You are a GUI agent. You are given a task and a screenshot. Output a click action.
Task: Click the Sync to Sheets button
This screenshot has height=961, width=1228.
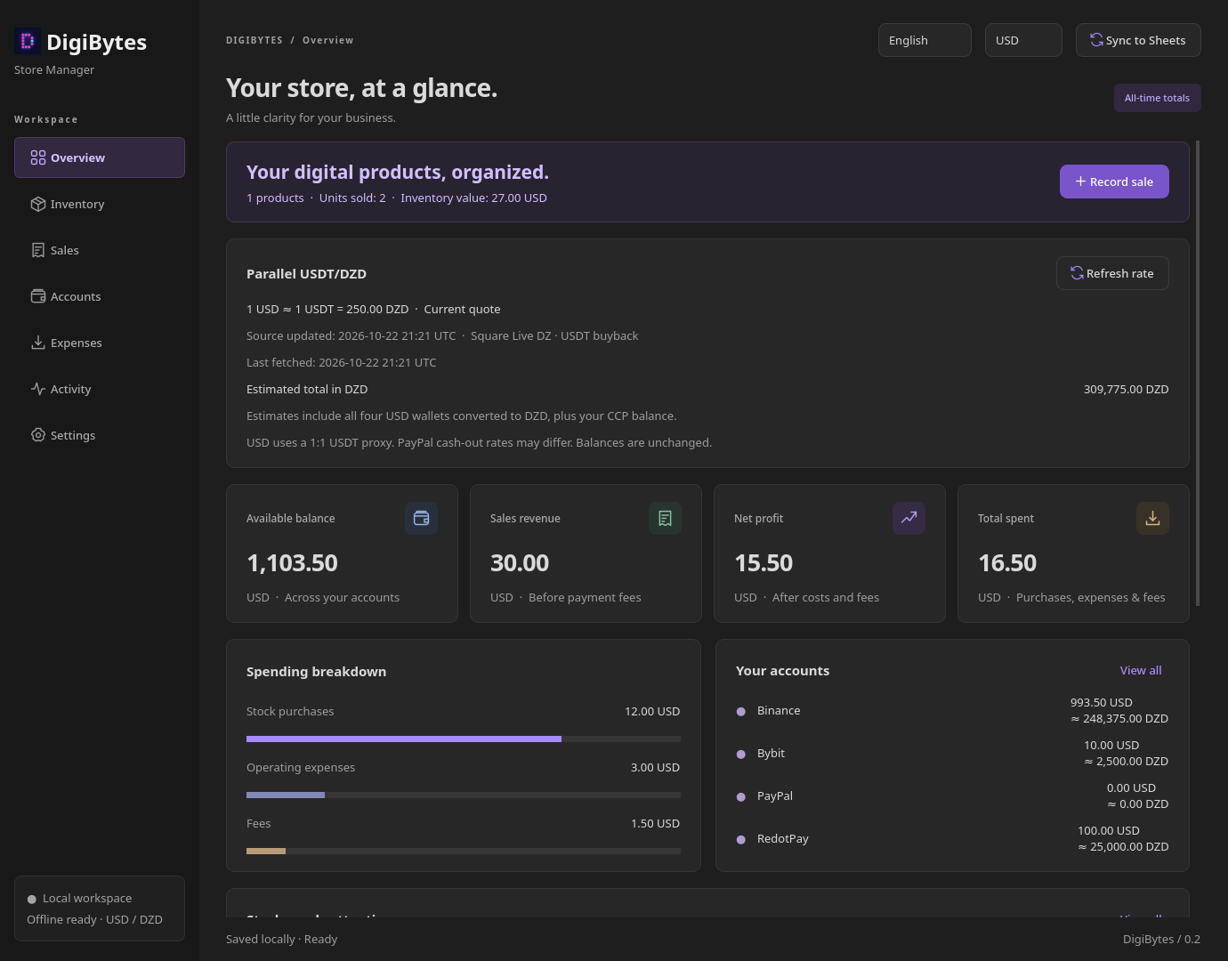click(1138, 40)
